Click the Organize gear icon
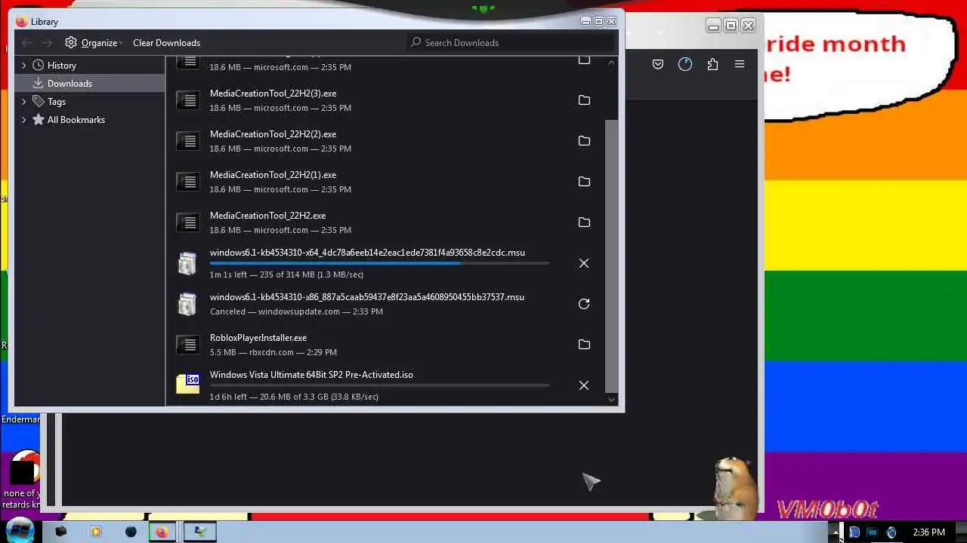This screenshot has height=543, width=967. (71, 43)
